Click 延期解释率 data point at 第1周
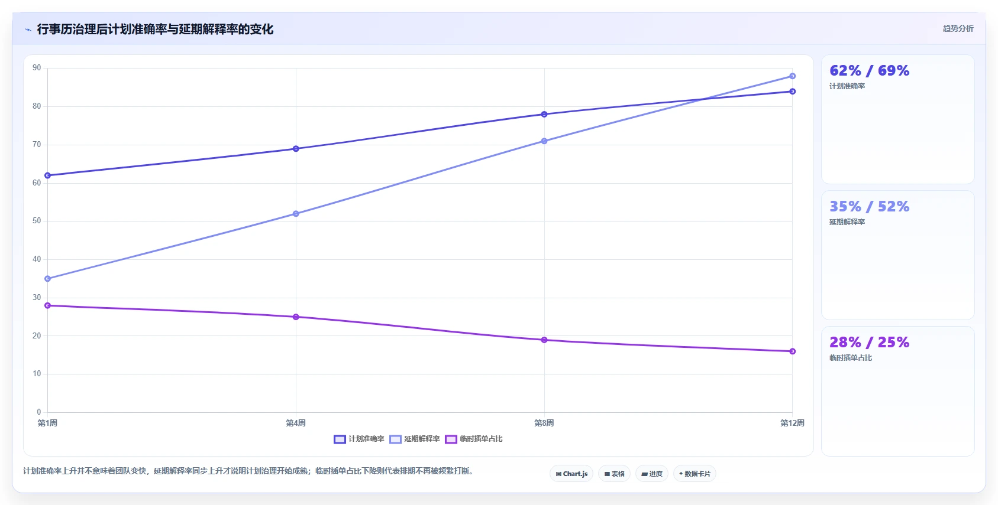This screenshot has height=505, width=998. pyautogui.click(x=48, y=279)
